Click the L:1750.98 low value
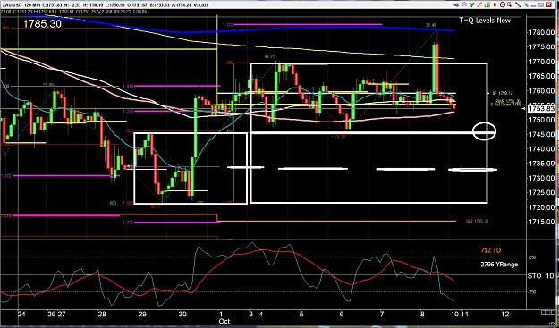 tap(114, 5)
